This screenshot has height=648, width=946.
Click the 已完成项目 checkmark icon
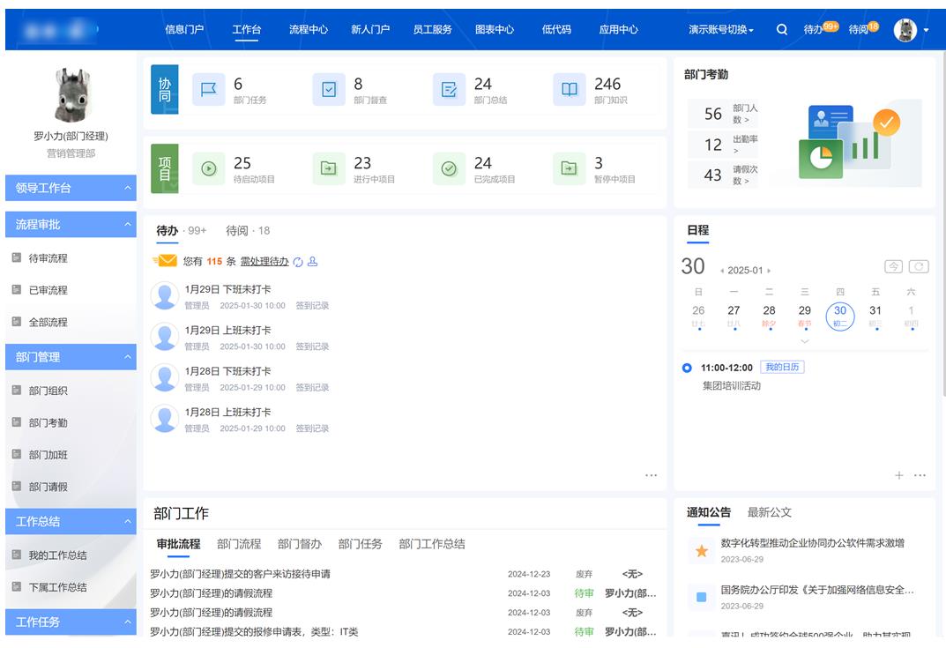[449, 168]
